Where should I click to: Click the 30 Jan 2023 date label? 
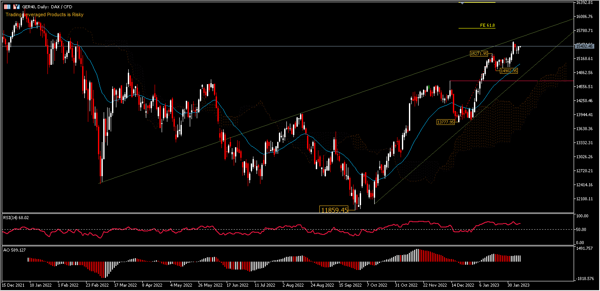pos(519,284)
